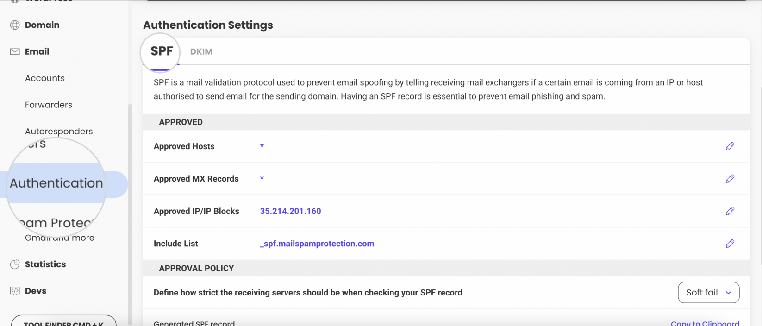Open the Devs menu section
This screenshot has width=762, height=326.
36,291
